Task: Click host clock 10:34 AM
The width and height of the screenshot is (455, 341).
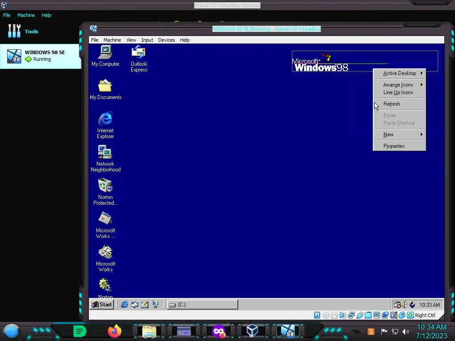Action: (x=431, y=327)
